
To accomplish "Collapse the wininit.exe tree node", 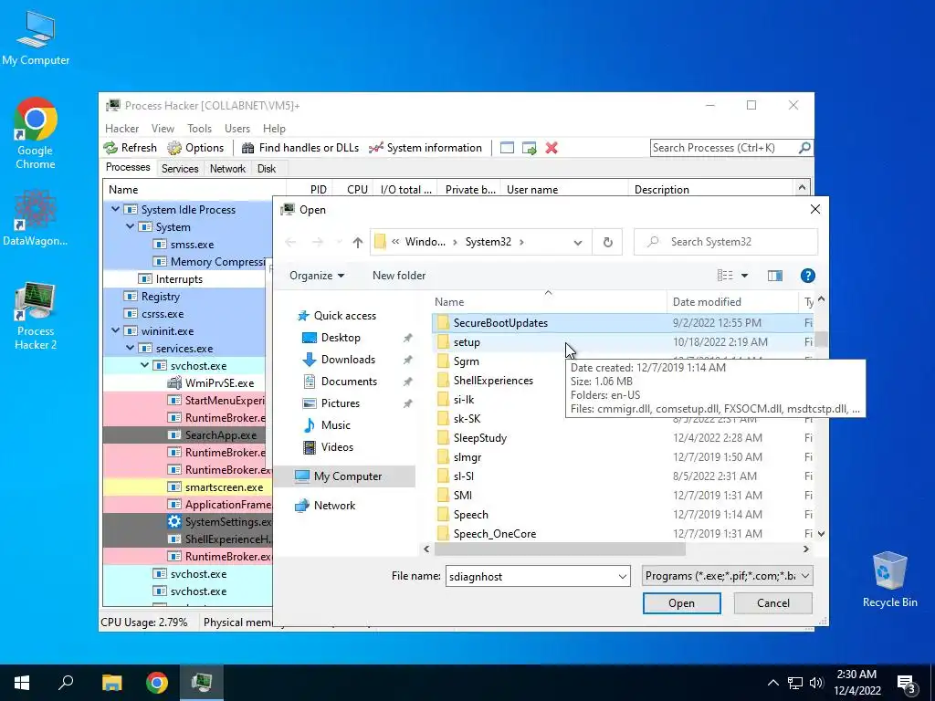I will (x=115, y=330).
